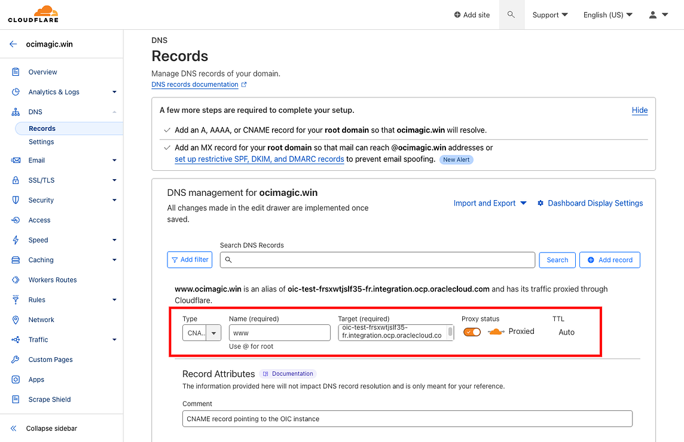Click the Target field with the oraclecloud hostname

(396, 333)
